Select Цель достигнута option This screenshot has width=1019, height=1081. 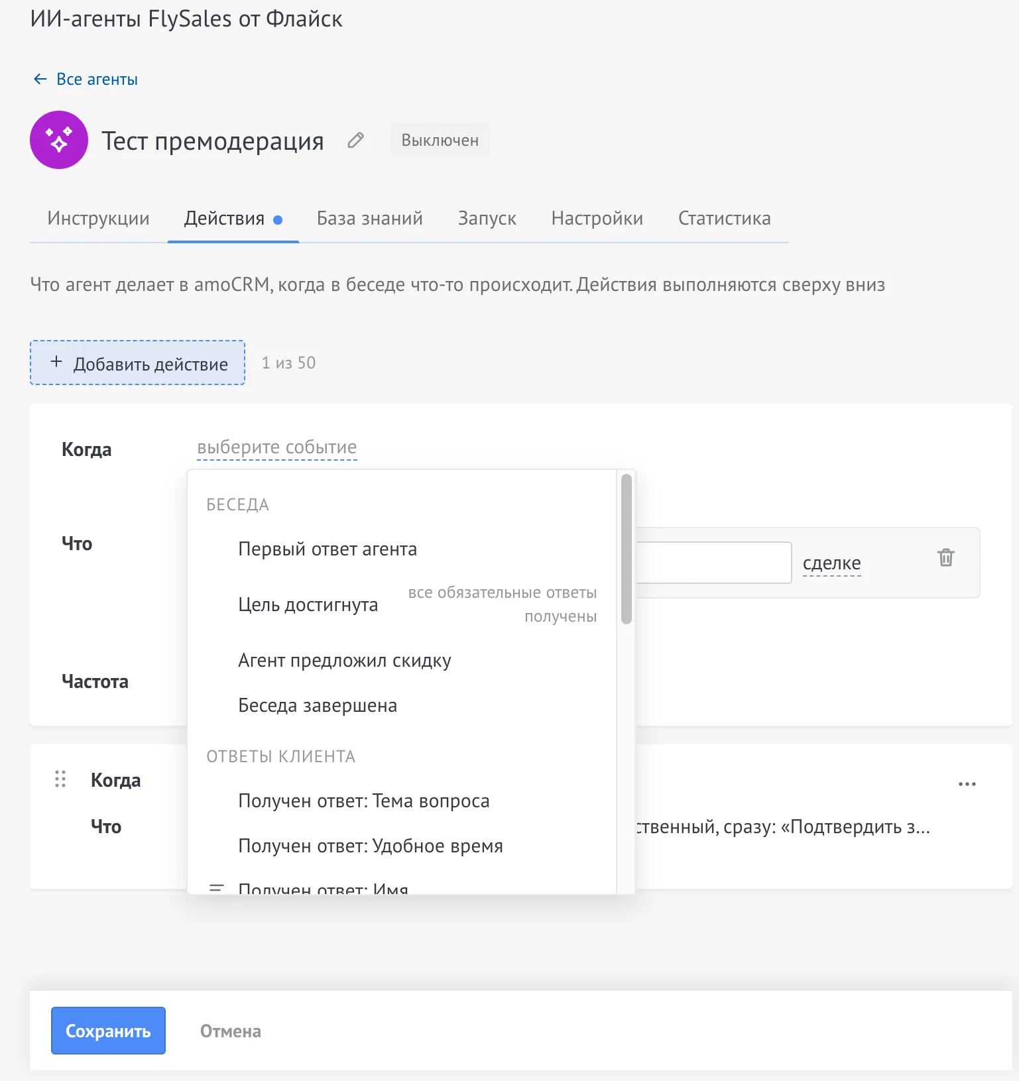[402, 604]
